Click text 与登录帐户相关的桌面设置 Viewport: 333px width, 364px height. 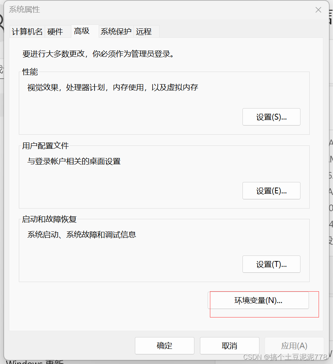pos(74,161)
